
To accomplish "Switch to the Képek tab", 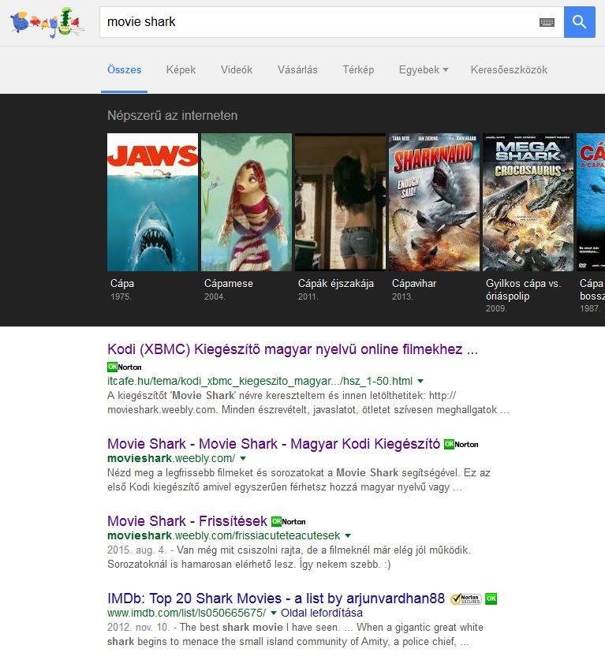I will [181, 70].
